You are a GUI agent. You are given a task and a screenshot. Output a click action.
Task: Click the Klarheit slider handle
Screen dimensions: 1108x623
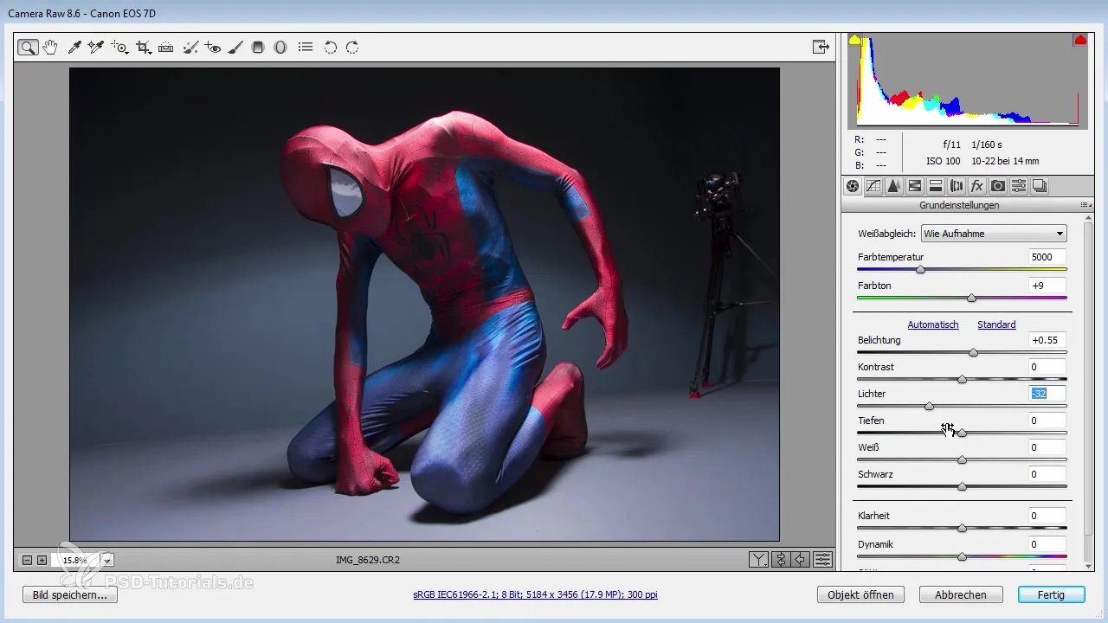click(962, 528)
